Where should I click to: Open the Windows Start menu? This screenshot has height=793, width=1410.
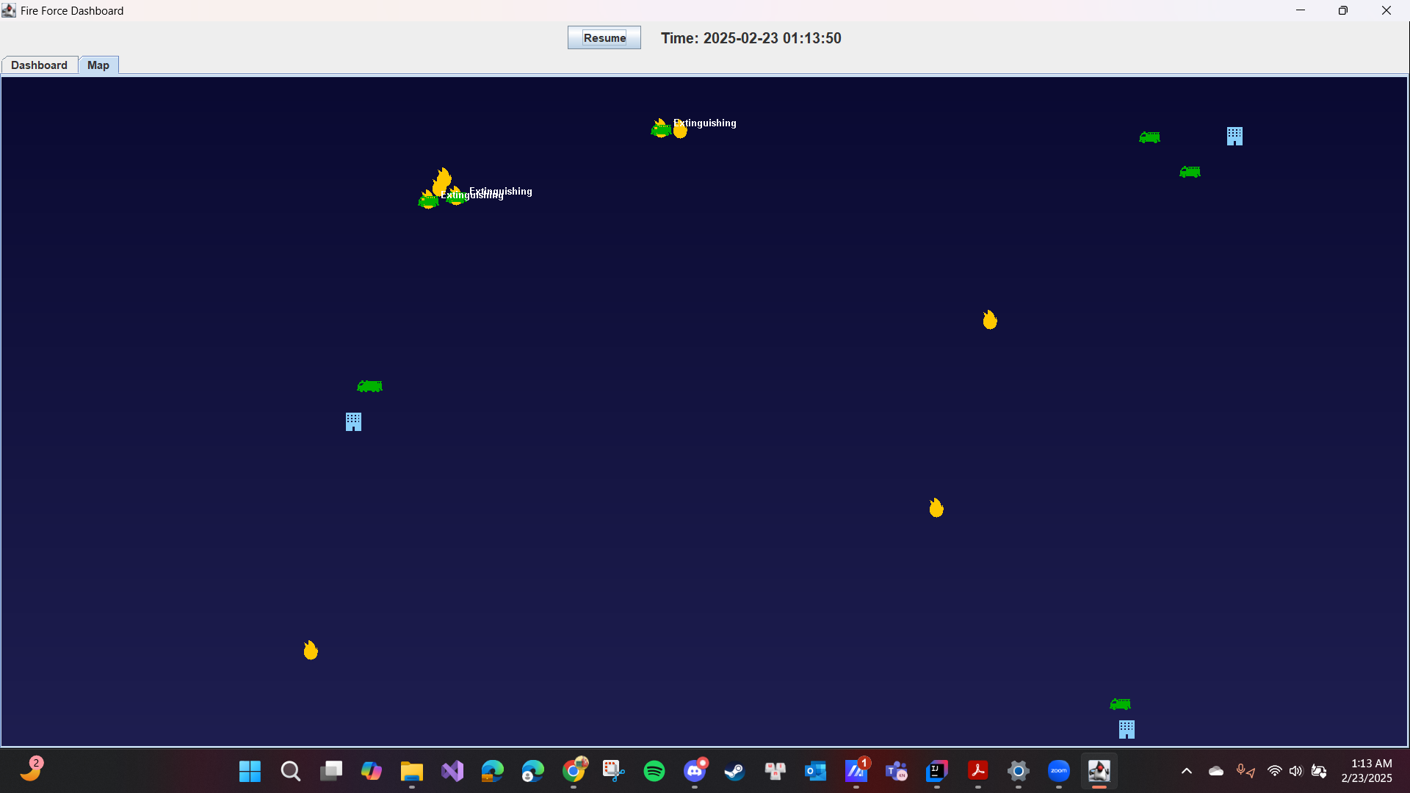point(250,771)
